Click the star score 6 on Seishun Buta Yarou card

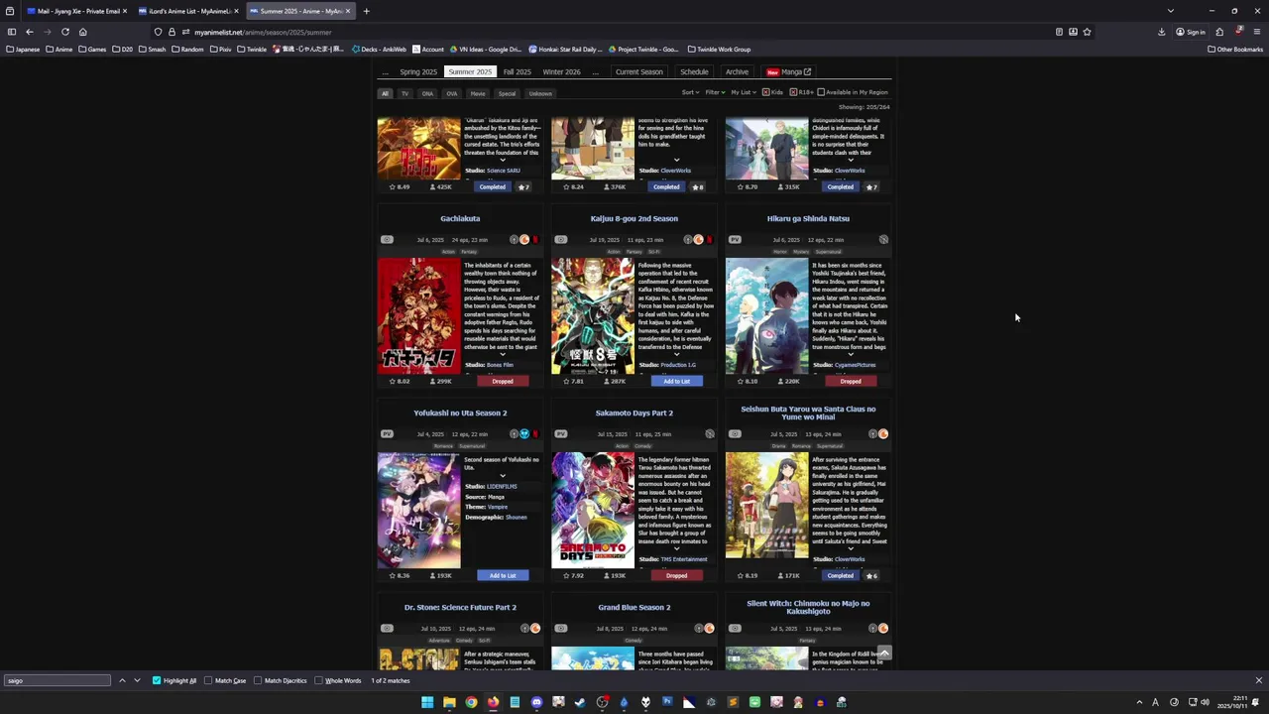(871, 575)
